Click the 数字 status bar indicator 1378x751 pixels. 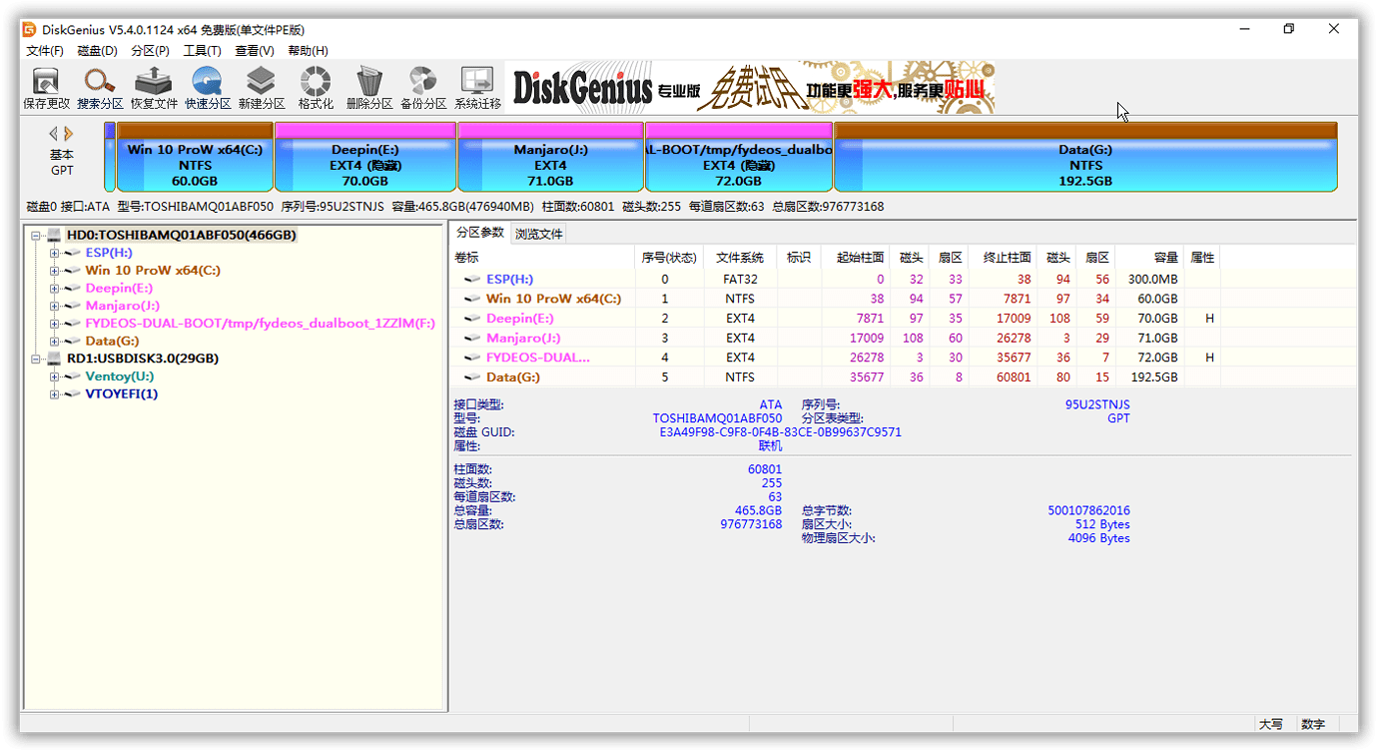[1314, 724]
